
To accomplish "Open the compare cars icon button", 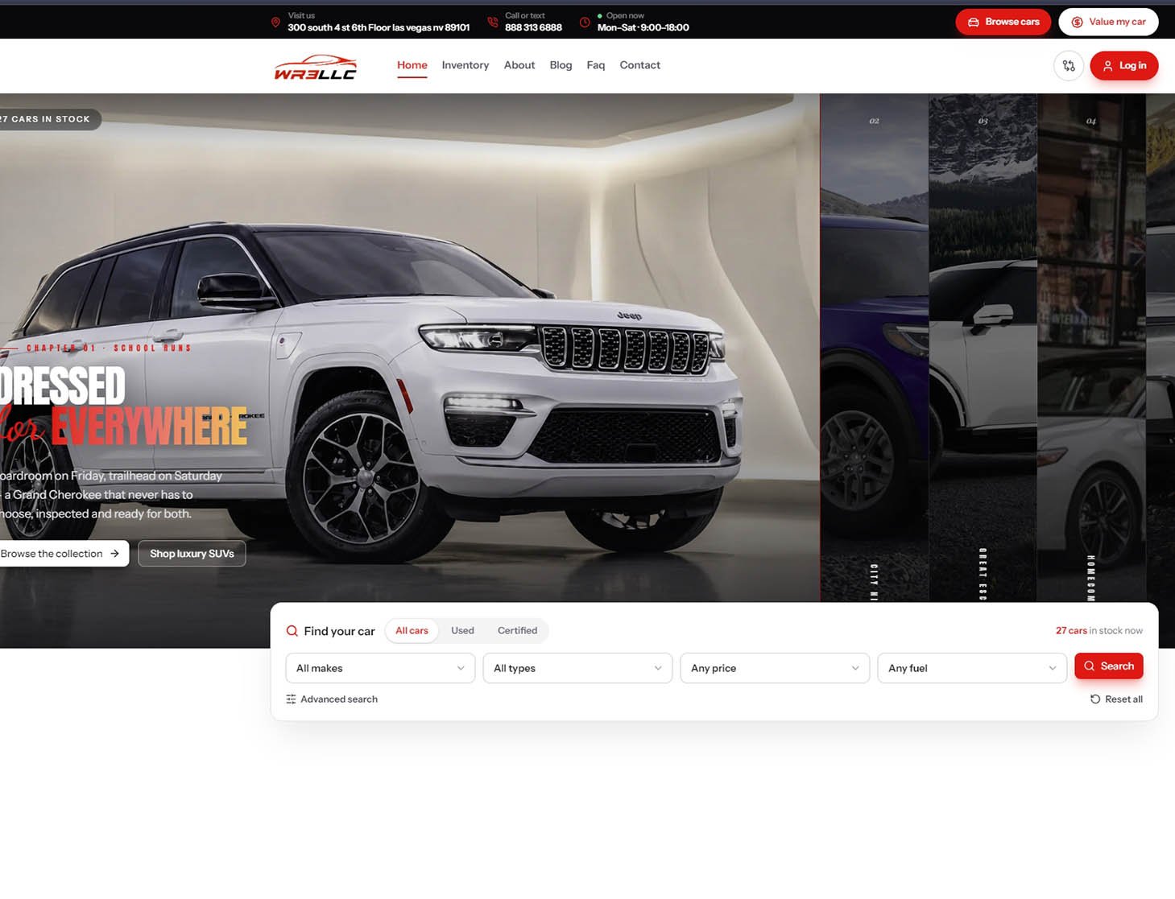I will pyautogui.click(x=1069, y=66).
